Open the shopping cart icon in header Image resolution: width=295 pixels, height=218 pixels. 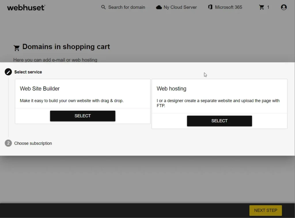click(x=262, y=7)
